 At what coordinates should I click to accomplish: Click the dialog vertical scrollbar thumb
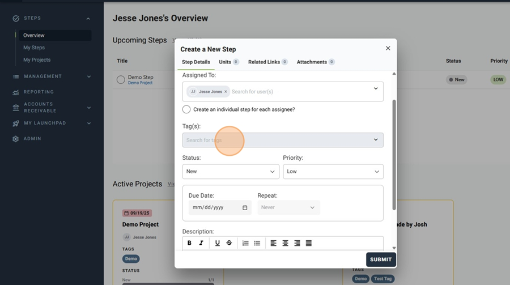pyautogui.click(x=394, y=155)
